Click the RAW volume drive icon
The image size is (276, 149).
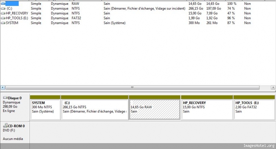[3, 3]
